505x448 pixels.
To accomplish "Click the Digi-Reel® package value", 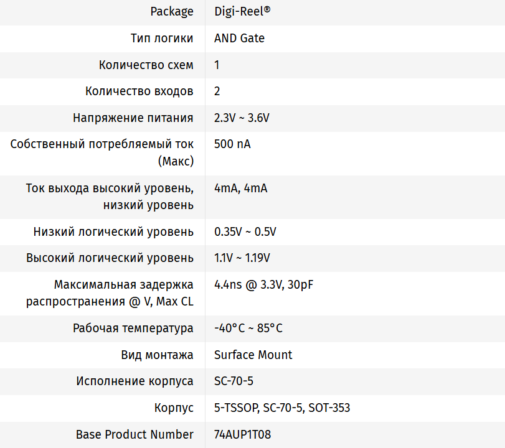I will coord(242,12).
